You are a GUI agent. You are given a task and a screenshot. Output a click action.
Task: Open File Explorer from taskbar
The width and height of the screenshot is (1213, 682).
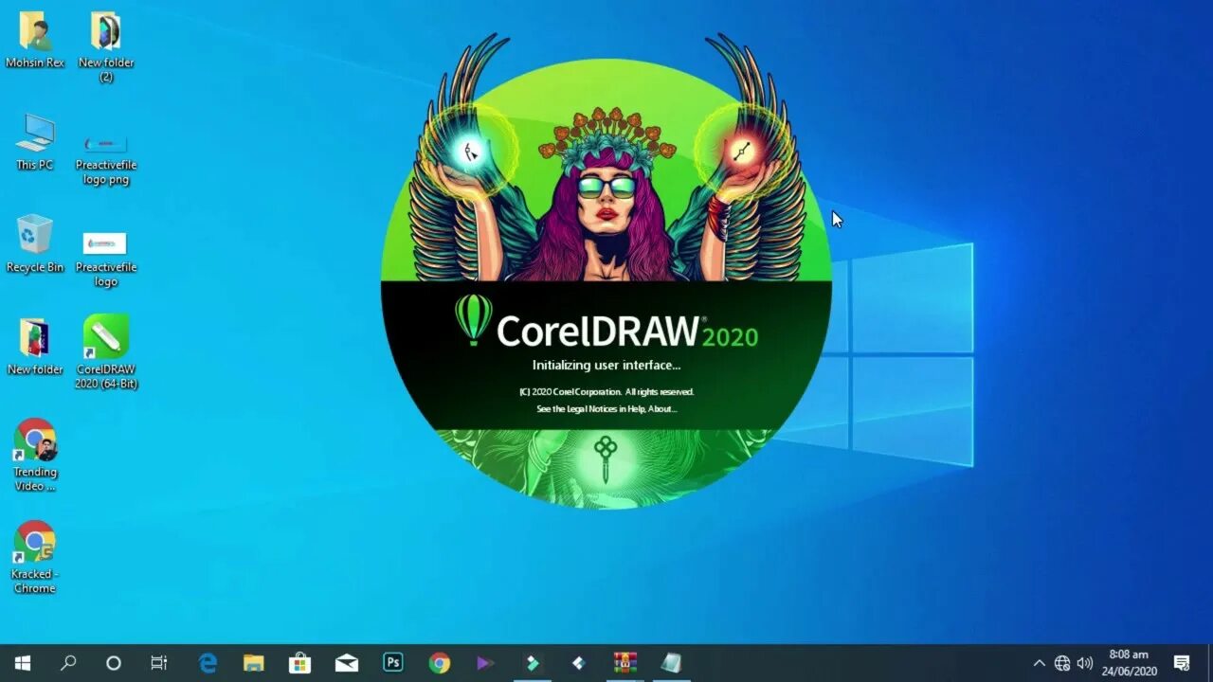pyautogui.click(x=254, y=663)
